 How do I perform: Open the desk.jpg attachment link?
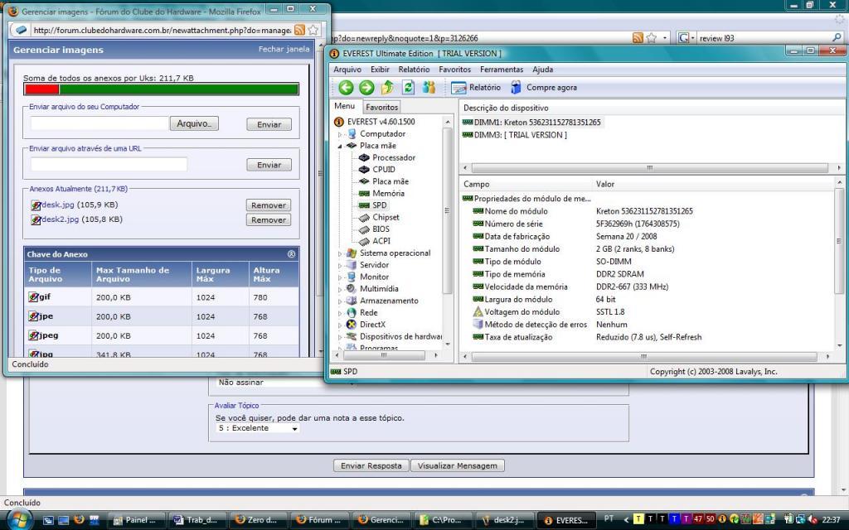pos(57,205)
